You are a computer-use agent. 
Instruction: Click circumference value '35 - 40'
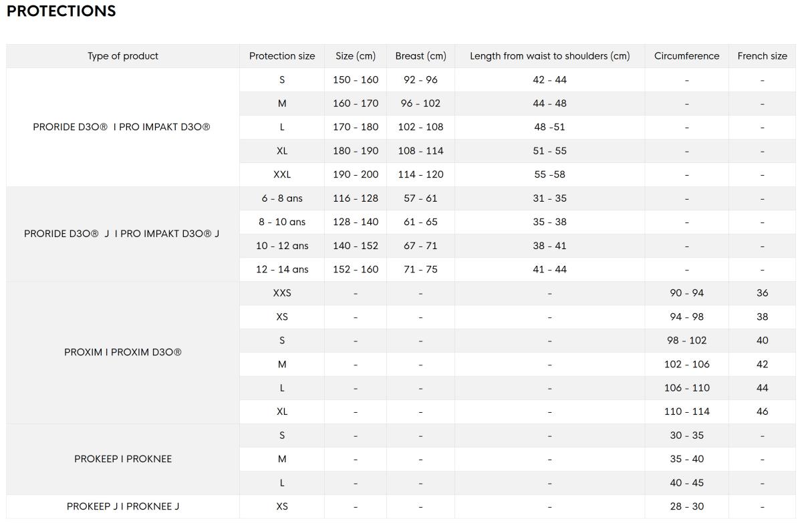[686, 459]
